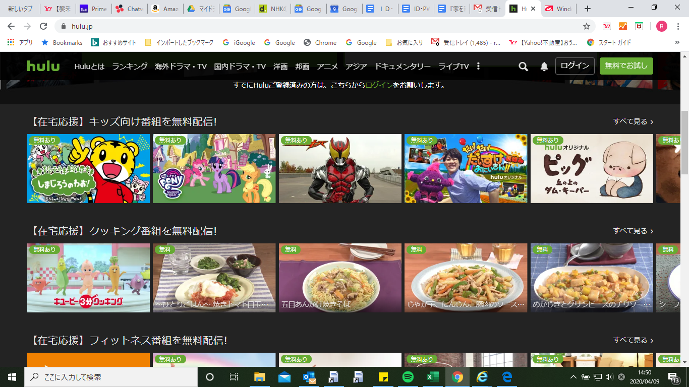Open the アジア category
Viewport: 689px width, 387px height.
click(356, 66)
